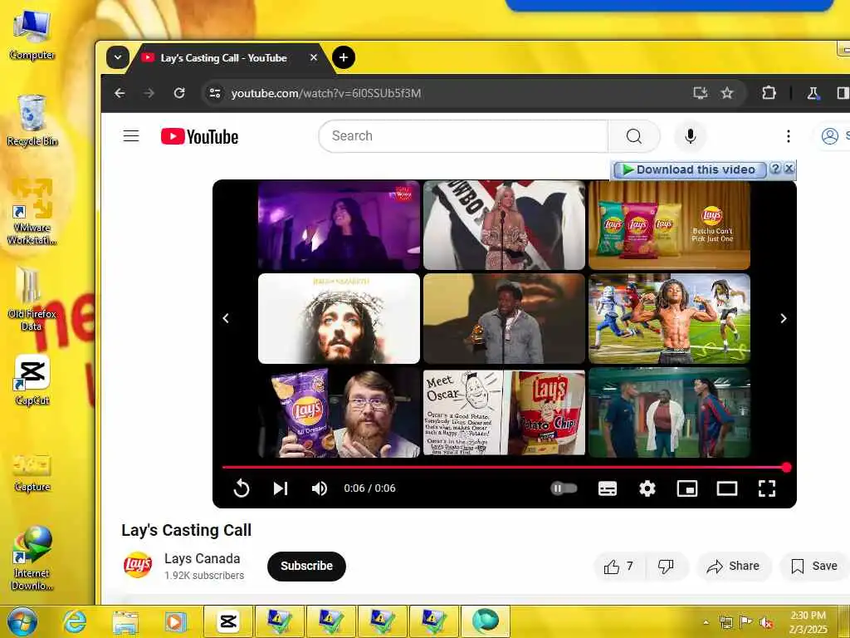Dislike the video
This screenshot has height=638, width=850.
[667, 567]
